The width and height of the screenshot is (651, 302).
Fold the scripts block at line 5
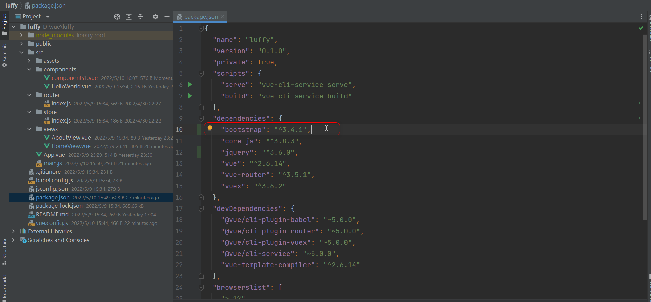click(x=201, y=73)
